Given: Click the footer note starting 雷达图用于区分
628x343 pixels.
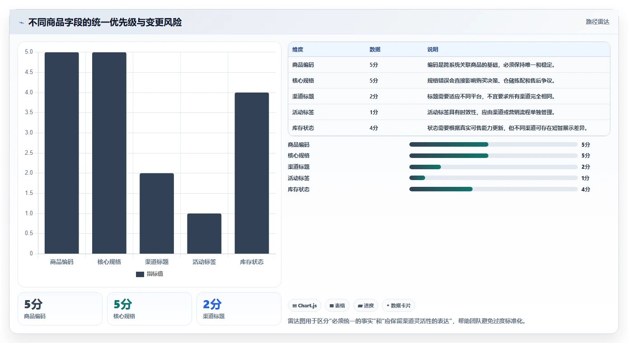Looking at the screenshot, I should (407, 321).
